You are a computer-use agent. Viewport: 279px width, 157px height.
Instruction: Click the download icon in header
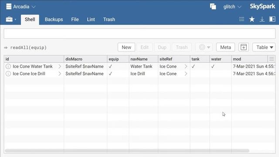(262, 19)
